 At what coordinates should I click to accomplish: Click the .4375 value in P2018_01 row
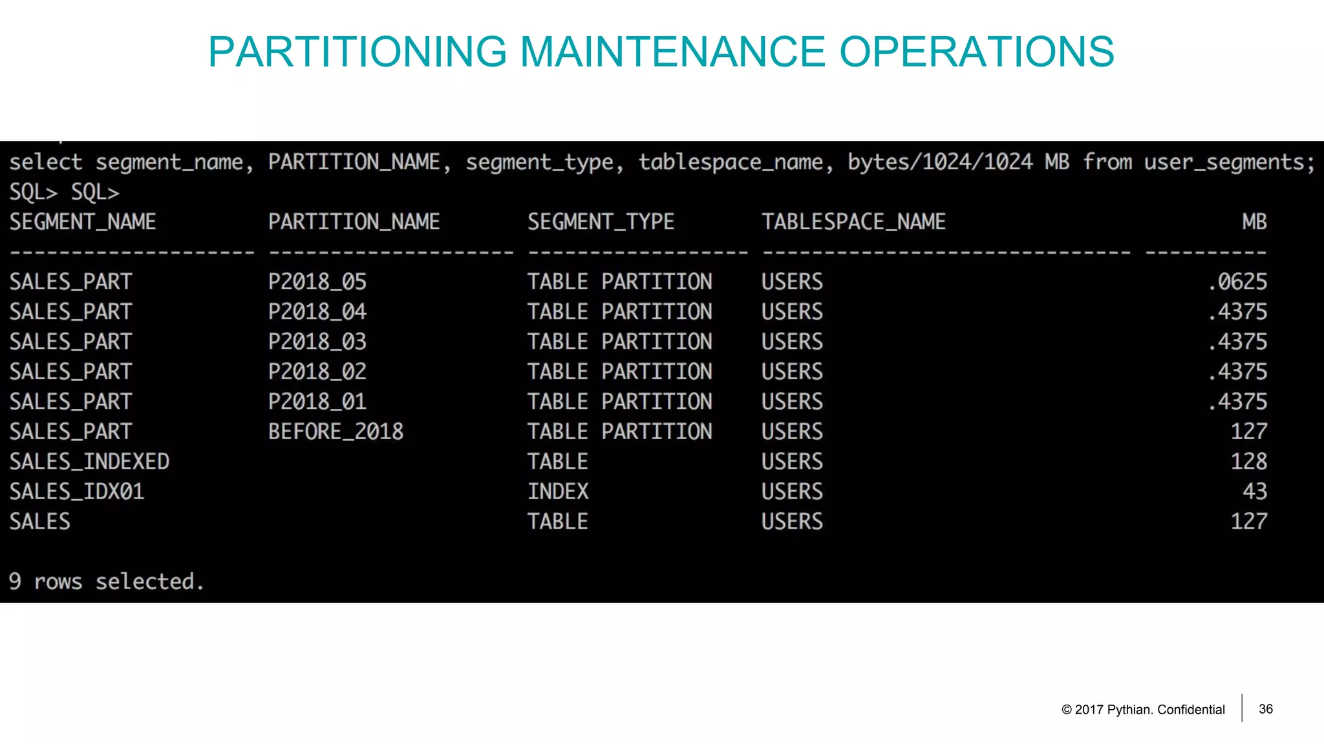pos(1237,402)
